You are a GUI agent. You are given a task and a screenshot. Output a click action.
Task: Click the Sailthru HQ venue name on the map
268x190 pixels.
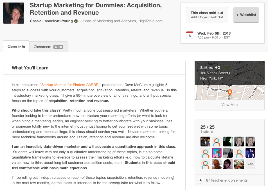point(210,68)
